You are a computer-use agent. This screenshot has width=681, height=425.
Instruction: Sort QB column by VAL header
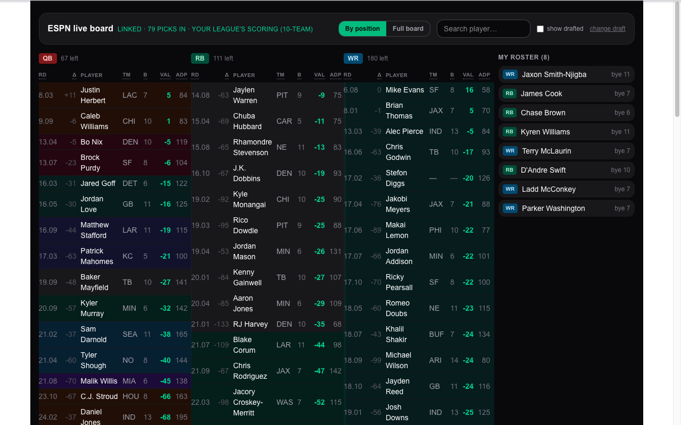click(165, 75)
